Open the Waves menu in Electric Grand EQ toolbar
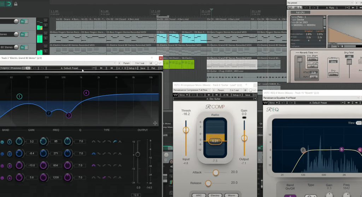The image size is (362, 197). point(160,68)
